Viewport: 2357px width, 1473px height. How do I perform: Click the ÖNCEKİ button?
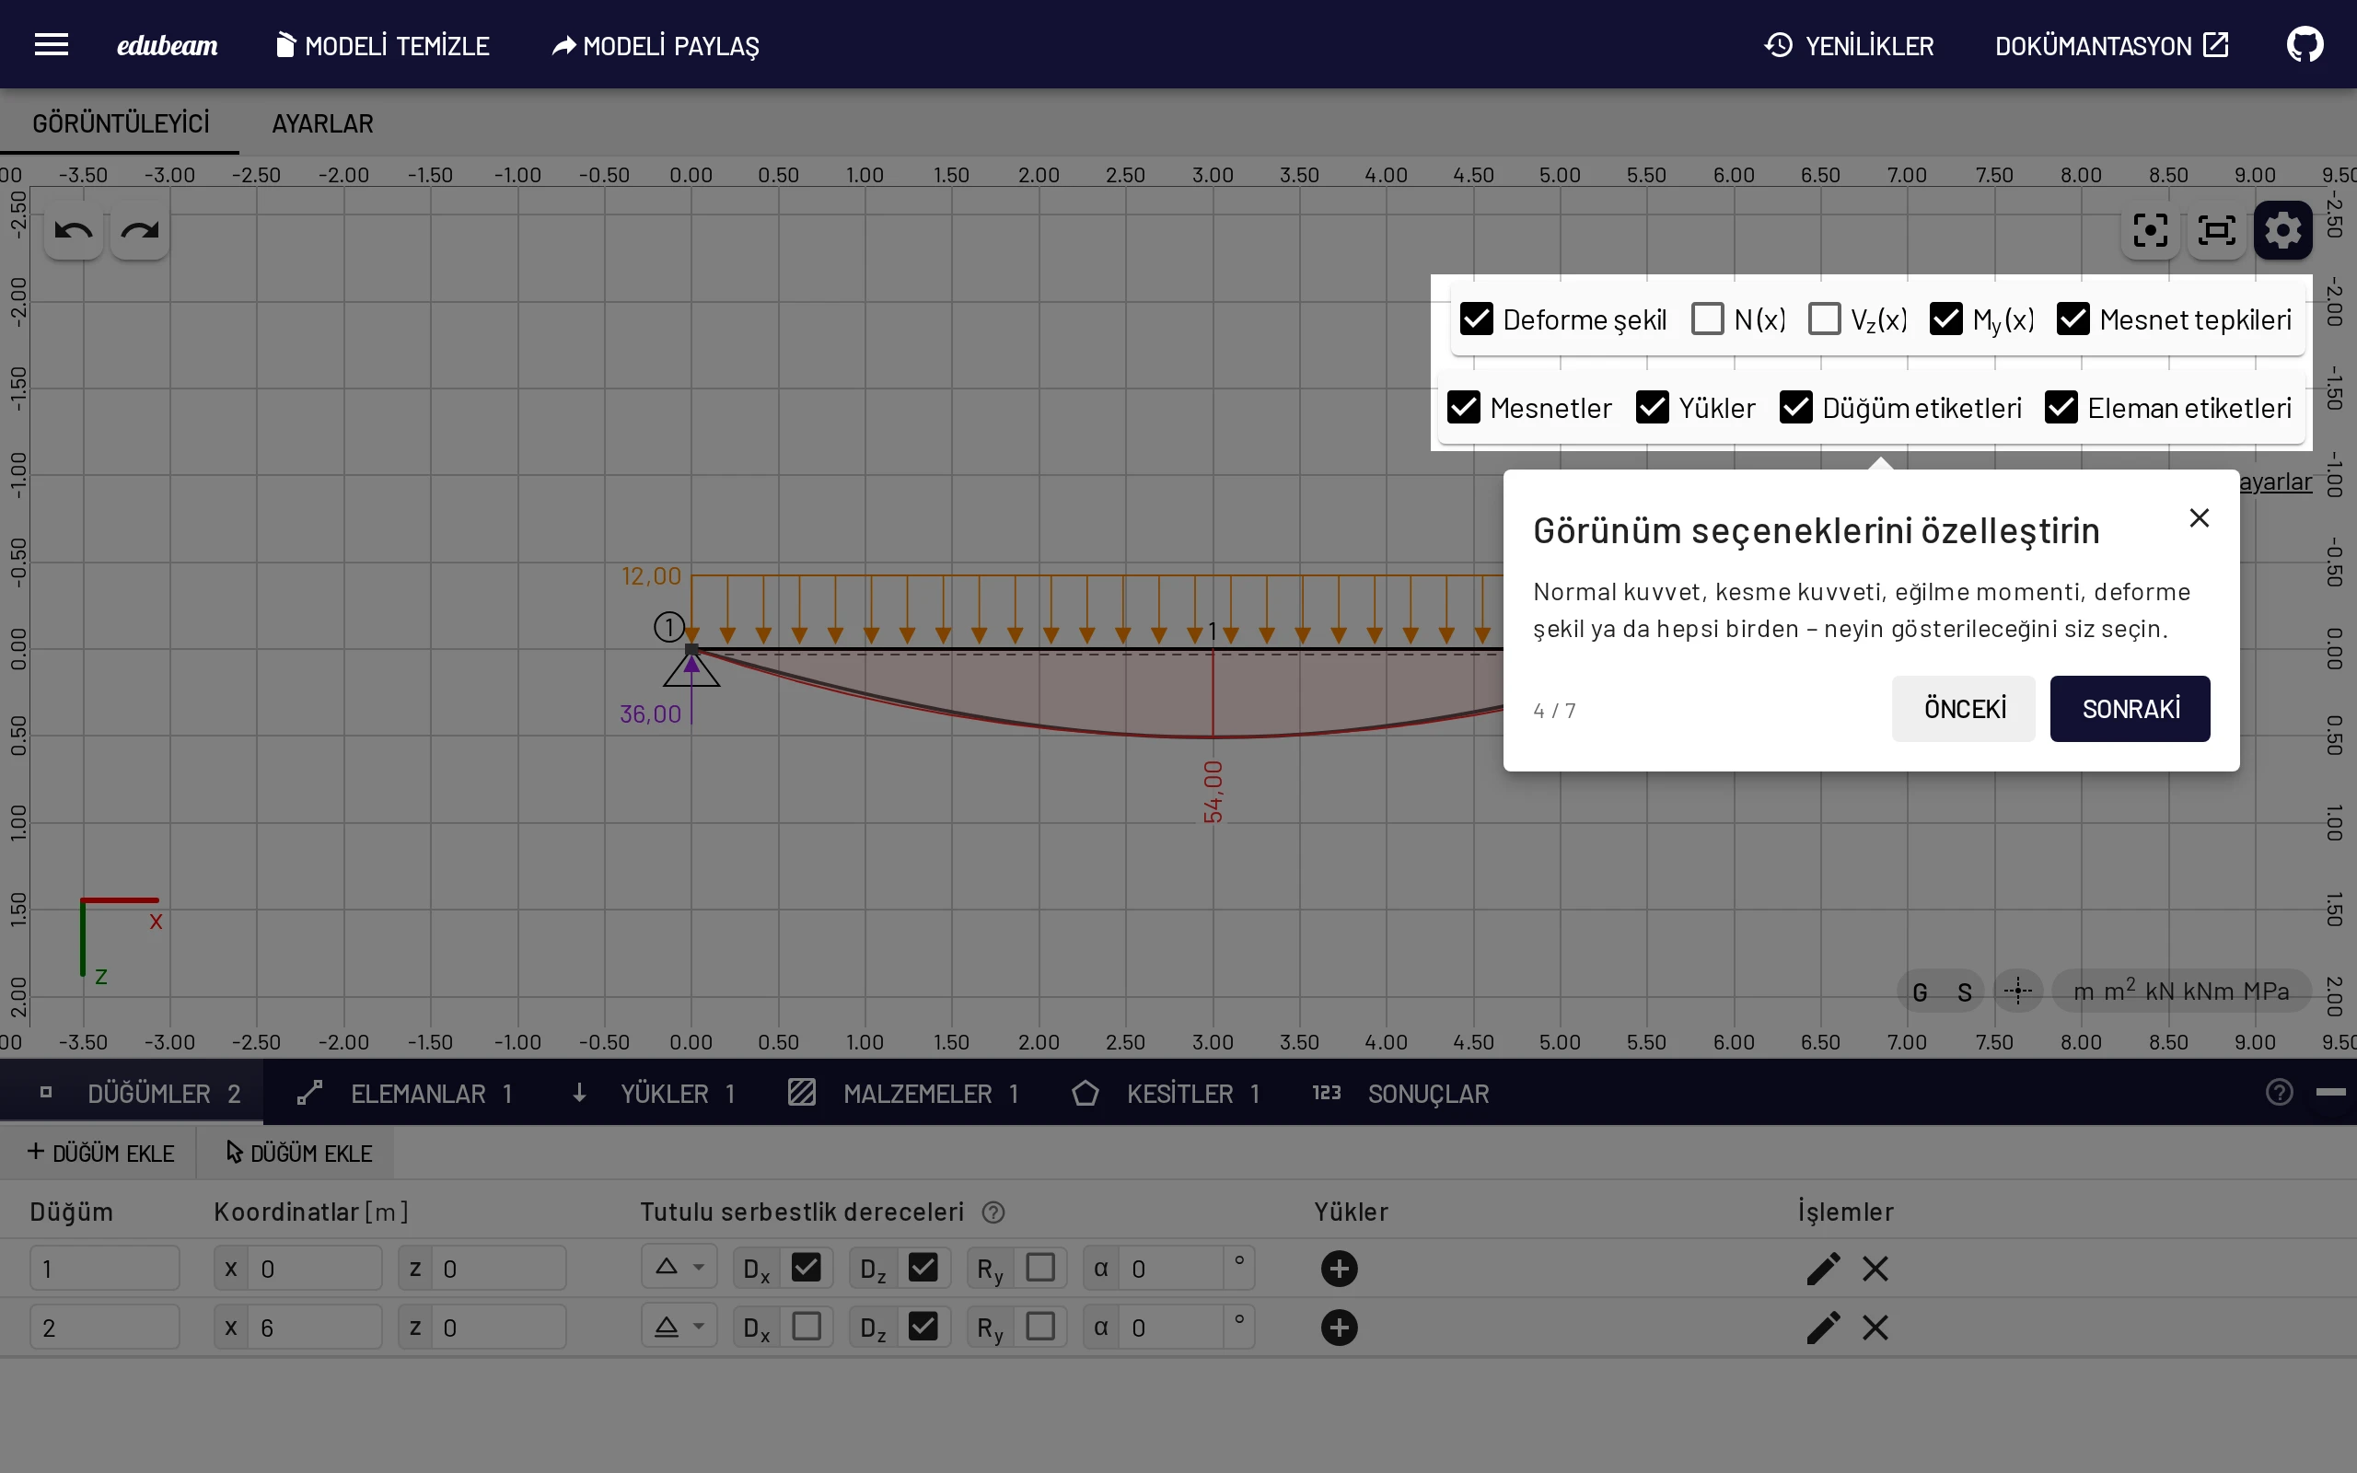(x=1964, y=709)
